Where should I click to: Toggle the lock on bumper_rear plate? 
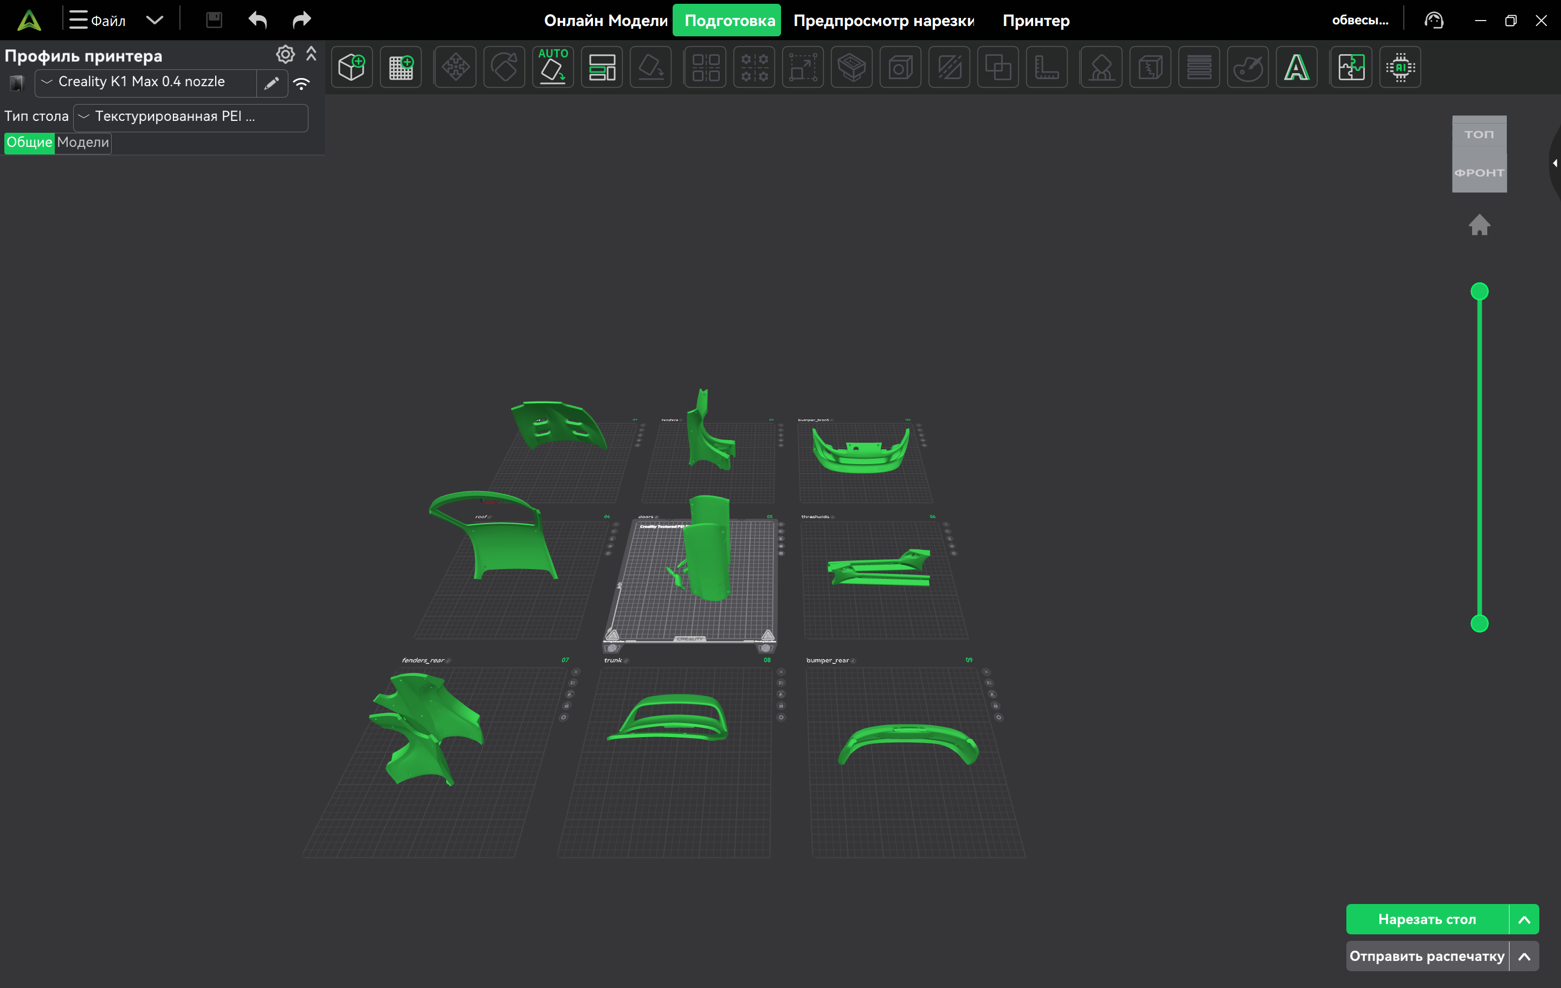tap(996, 705)
